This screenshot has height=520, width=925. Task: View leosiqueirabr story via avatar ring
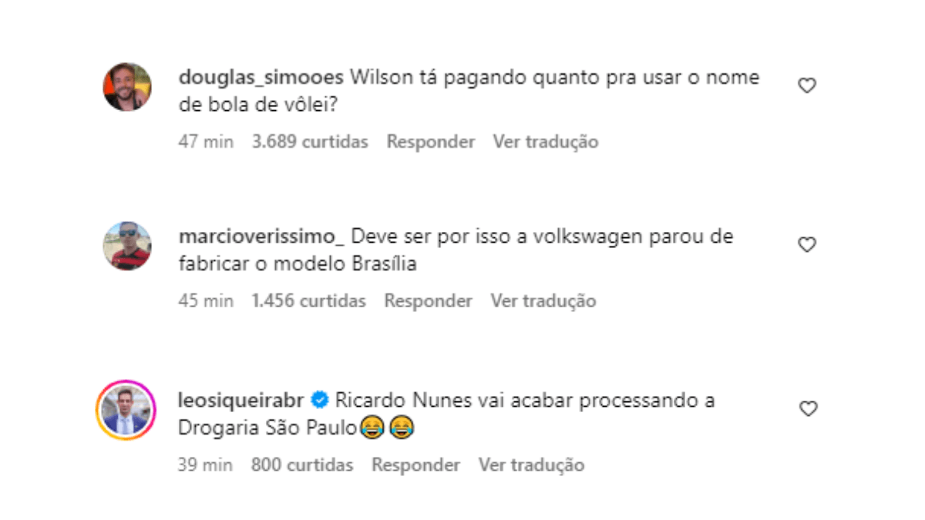pyautogui.click(x=127, y=409)
